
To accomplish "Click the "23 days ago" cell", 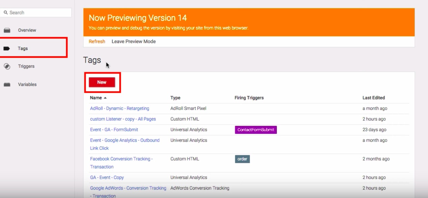I will pos(374,130).
